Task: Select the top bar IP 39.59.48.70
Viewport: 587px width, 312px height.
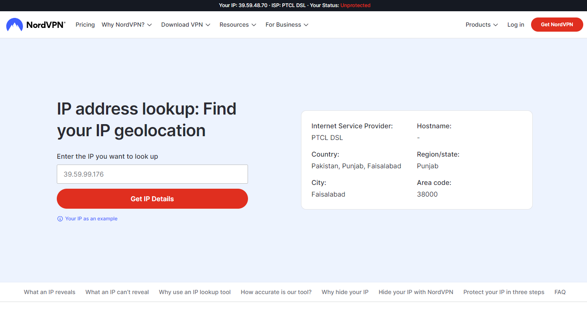Action: pos(253,5)
